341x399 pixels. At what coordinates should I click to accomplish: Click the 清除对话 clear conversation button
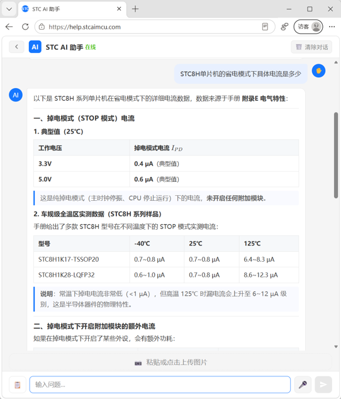311,47
